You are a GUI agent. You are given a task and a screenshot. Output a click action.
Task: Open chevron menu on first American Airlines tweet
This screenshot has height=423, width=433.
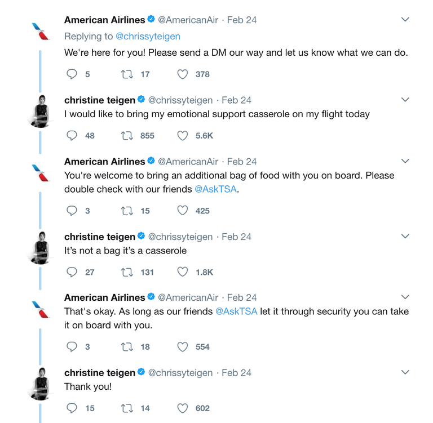click(405, 19)
